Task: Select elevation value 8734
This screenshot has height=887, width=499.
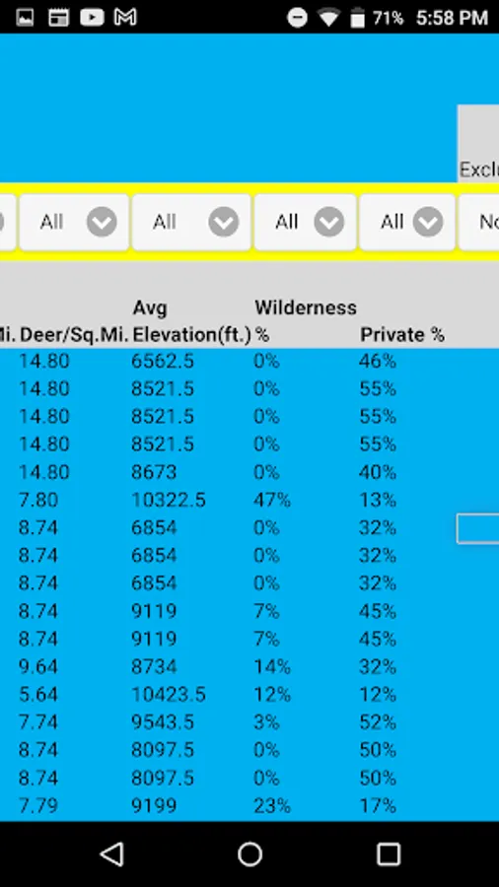Action: (154, 666)
